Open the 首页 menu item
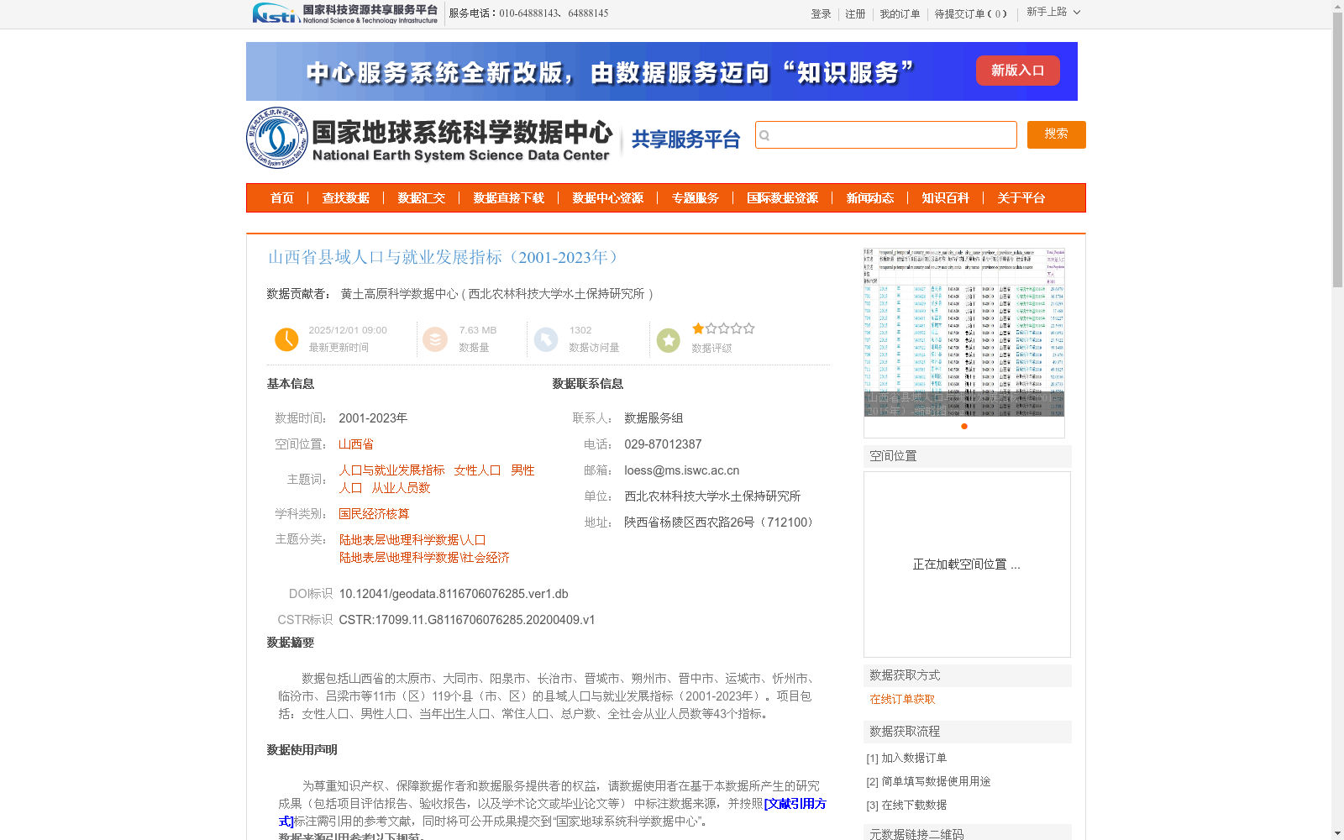Screen dimensions: 1344x840 [x=281, y=198]
